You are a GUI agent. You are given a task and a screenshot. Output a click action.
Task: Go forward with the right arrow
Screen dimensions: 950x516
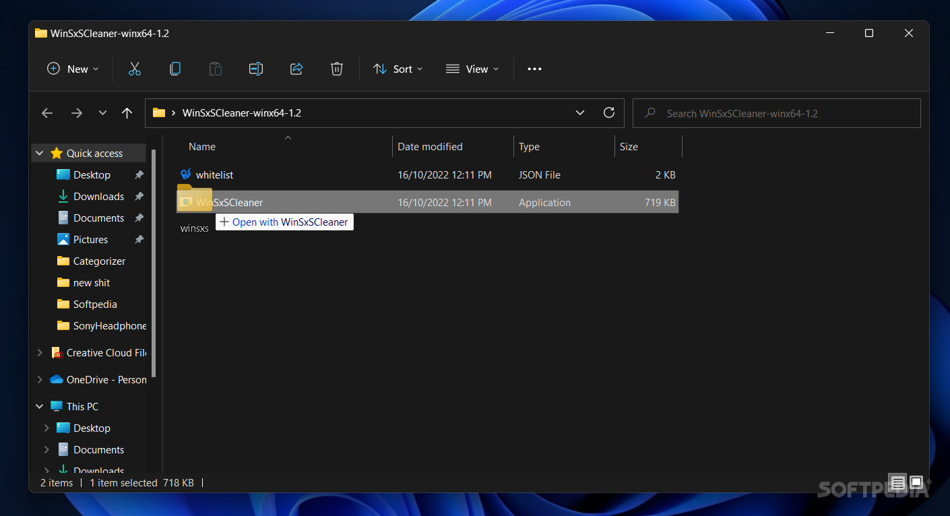[x=77, y=113]
